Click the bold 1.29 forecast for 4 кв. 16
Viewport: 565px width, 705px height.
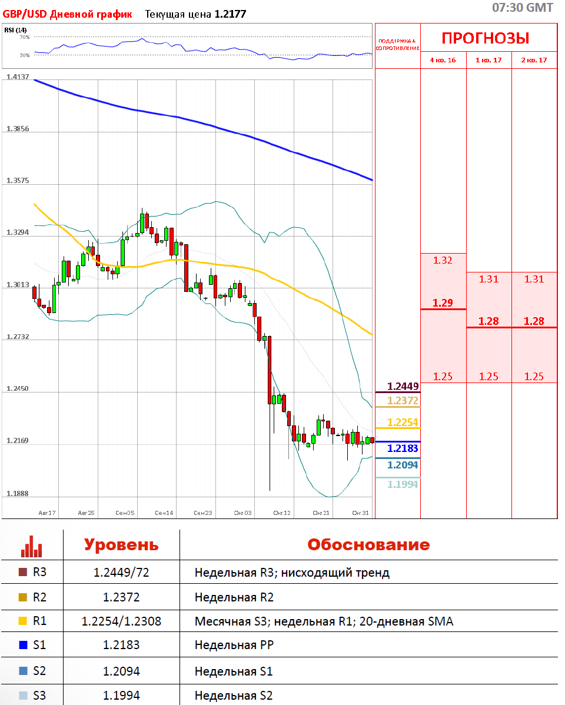(443, 303)
